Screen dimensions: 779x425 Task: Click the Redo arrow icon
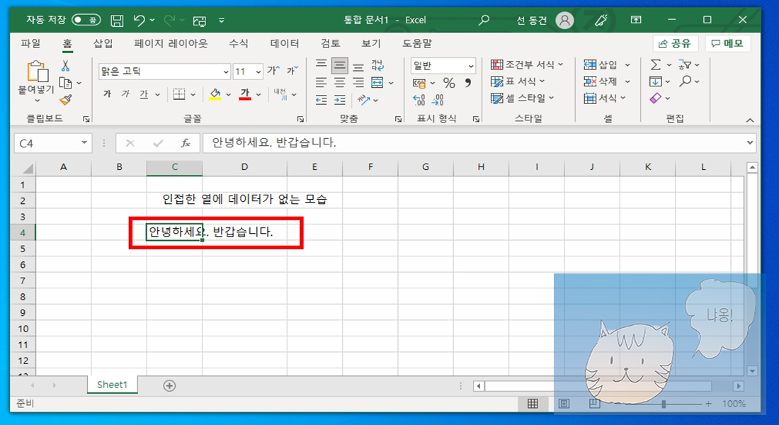tap(169, 21)
